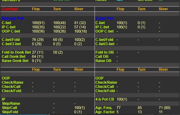Select the 'Raise DB' label

tap(103, 61)
